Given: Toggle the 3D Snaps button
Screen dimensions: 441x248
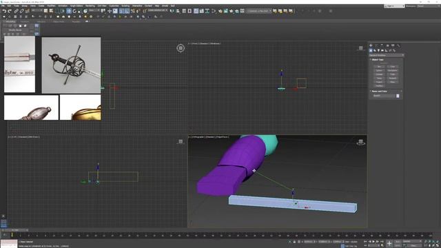Looking at the screenshot, I should (x=121, y=11).
